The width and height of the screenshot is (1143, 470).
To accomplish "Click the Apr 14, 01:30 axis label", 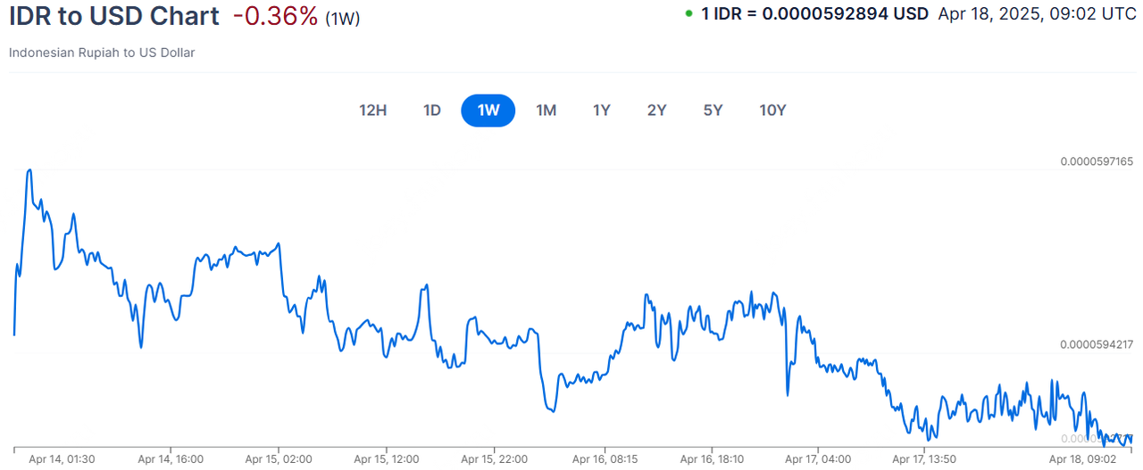I will (62, 459).
